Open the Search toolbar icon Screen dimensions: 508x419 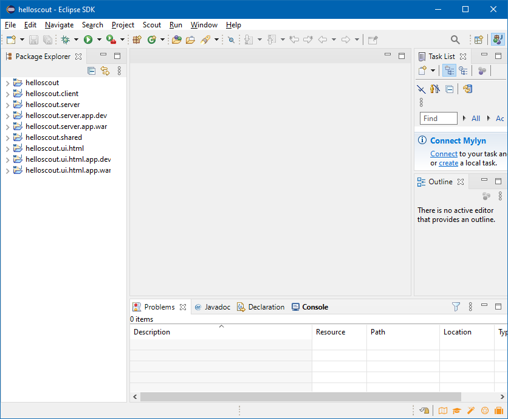pos(455,40)
